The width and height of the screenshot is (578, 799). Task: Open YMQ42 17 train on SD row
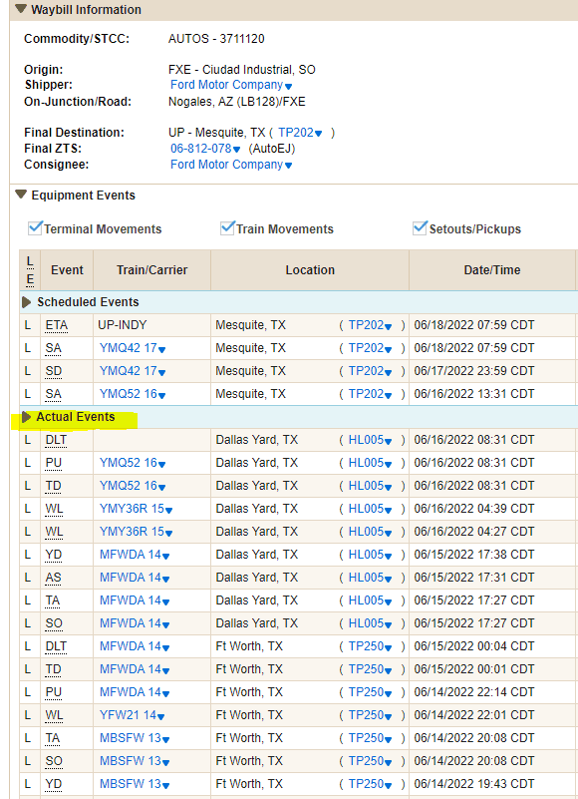pos(133,371)
